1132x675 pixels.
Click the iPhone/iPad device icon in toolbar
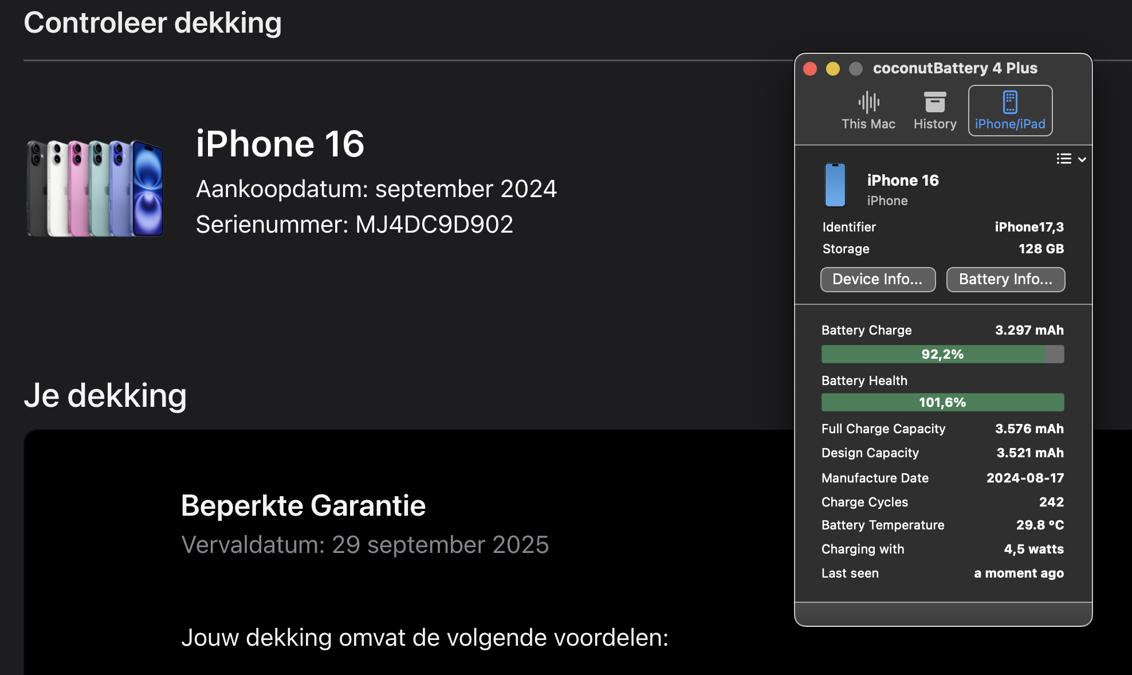(x=1010, y=102)
